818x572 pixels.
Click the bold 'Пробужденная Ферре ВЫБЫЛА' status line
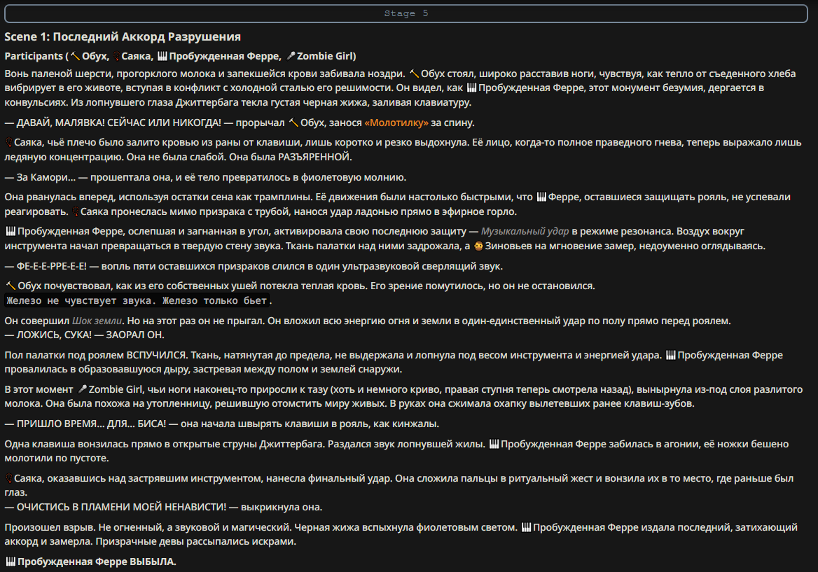pos(91,561)
